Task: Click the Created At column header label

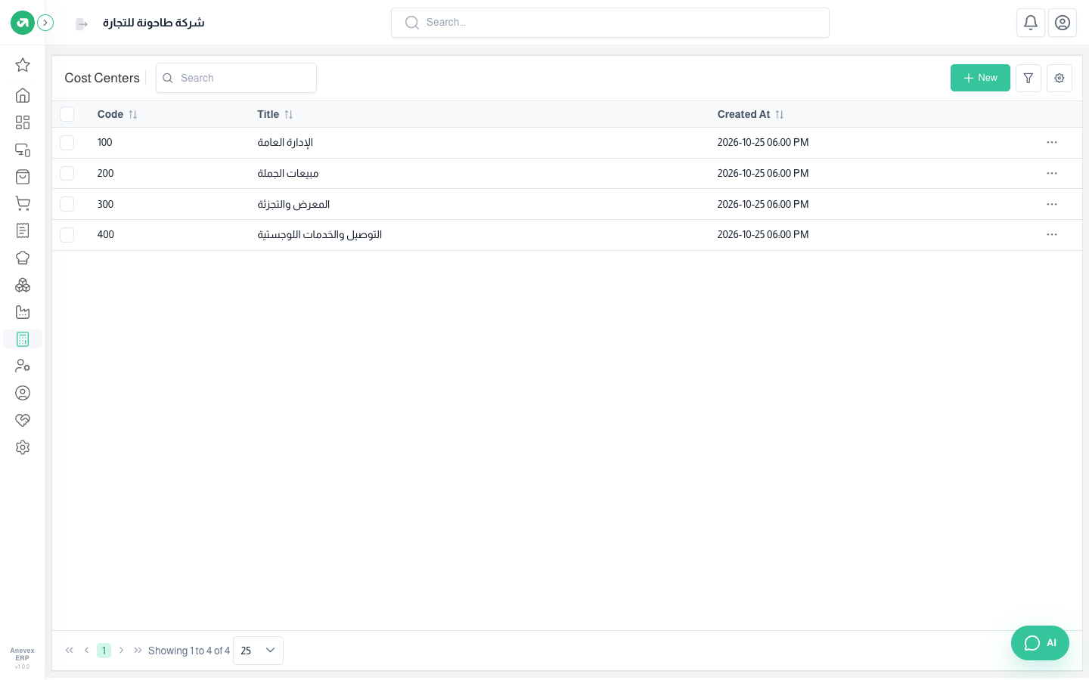Action: (x=744, y=114)
